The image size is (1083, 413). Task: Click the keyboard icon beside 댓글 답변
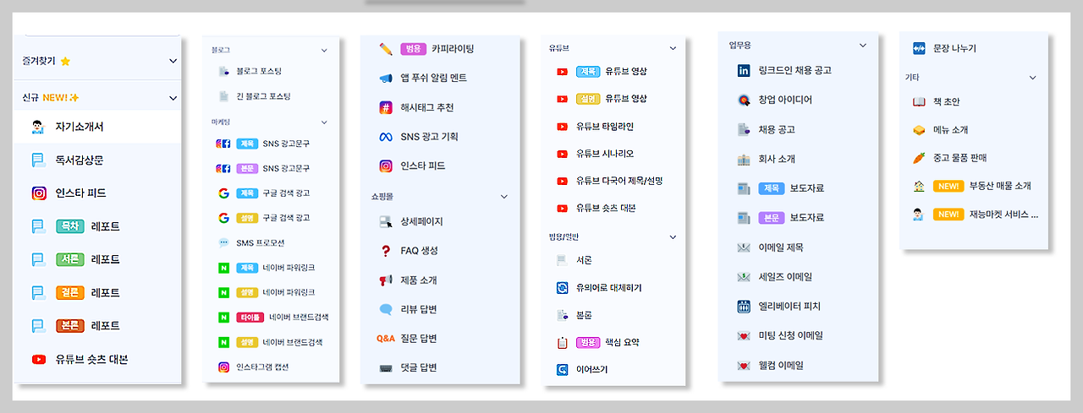pyautogui.click(x=386, y=368)
